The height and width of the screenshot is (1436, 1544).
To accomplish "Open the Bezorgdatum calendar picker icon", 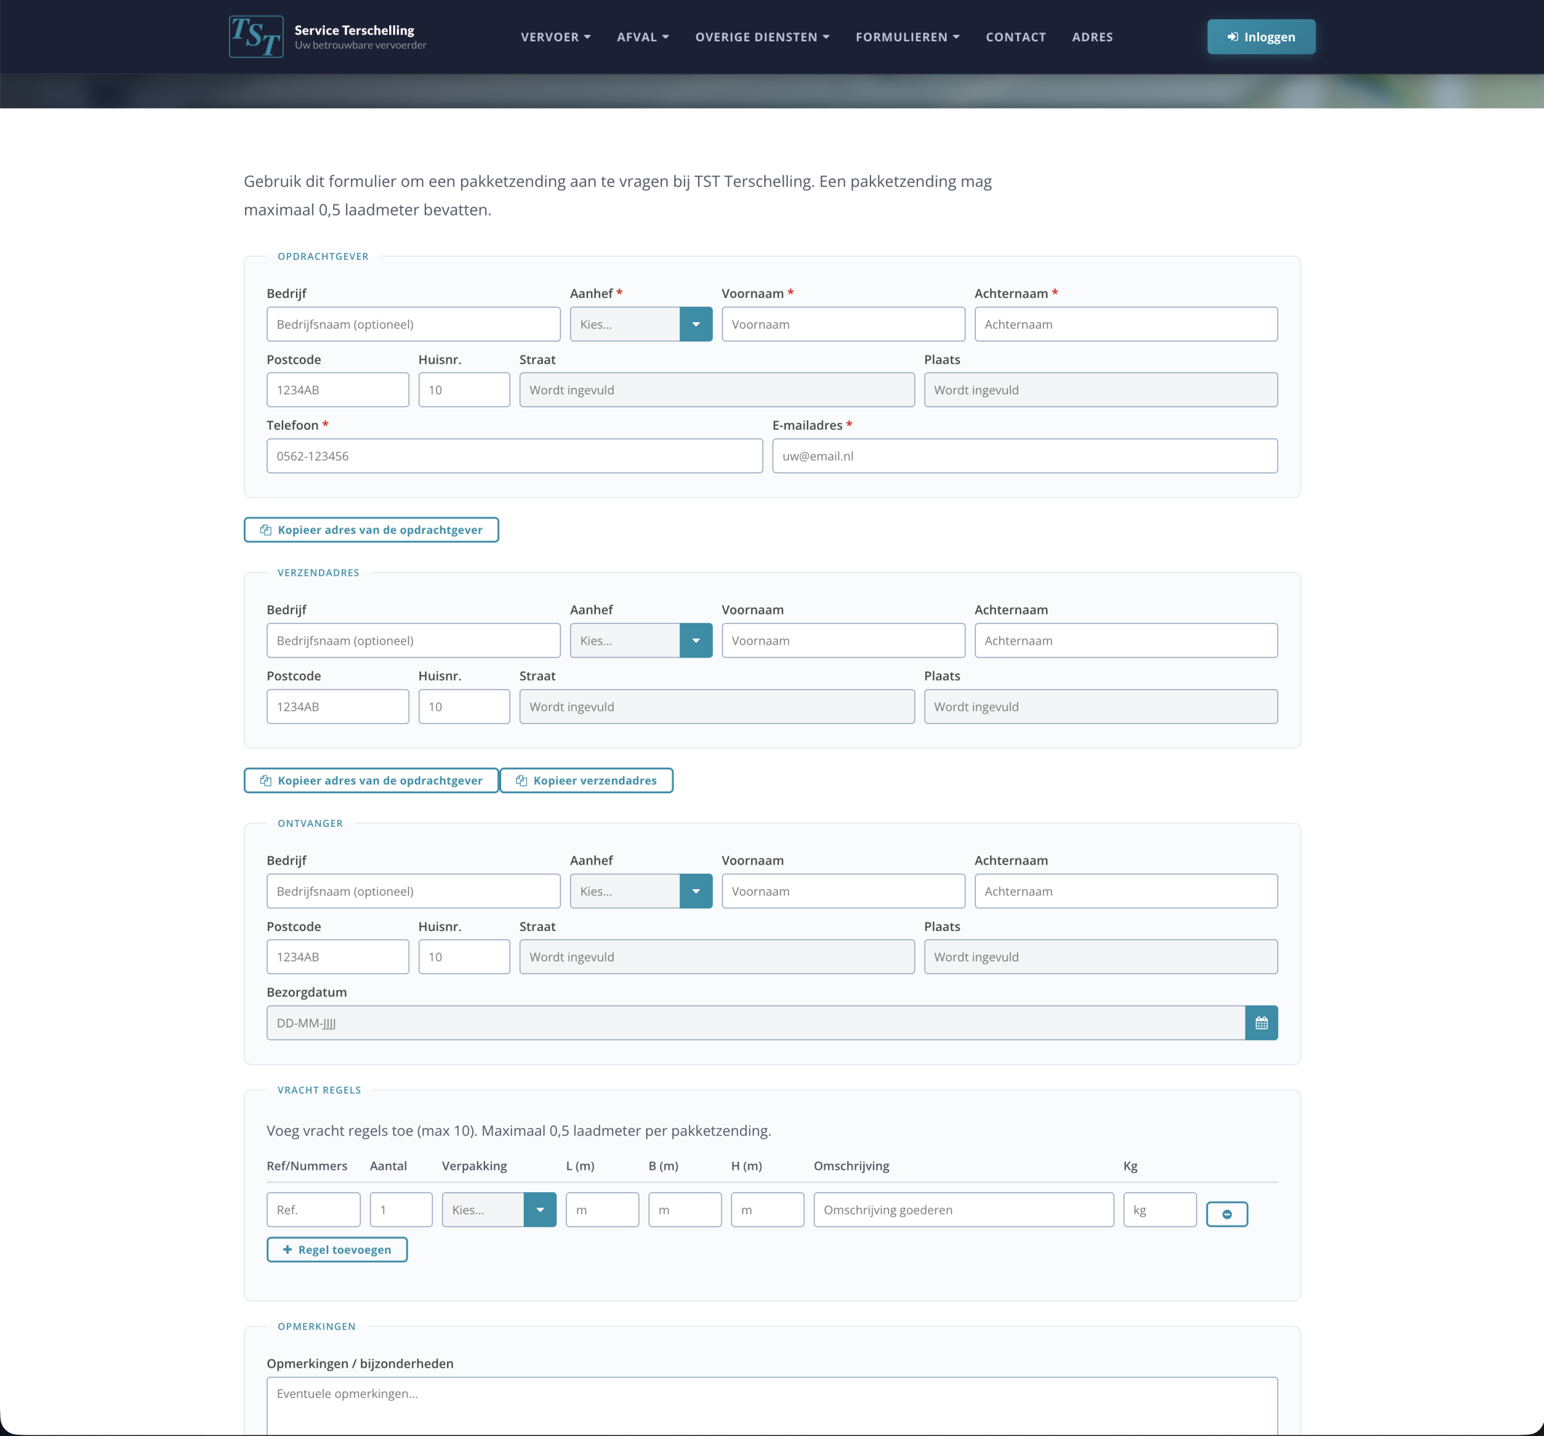I will pos(1260,1023).
